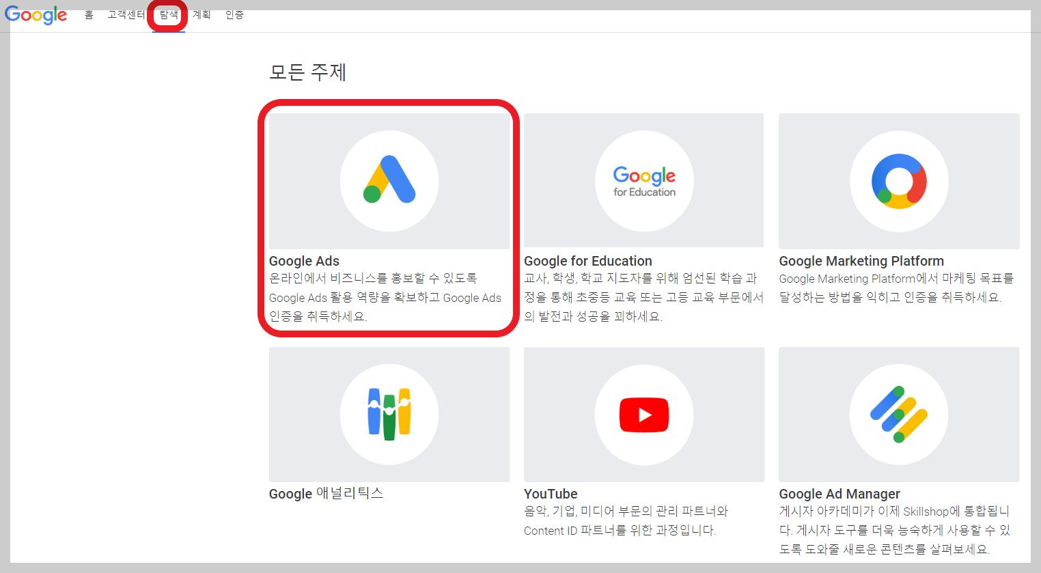1041x573 pixels.
Task: Select the 탐색 tab
Action: point(169,15)
